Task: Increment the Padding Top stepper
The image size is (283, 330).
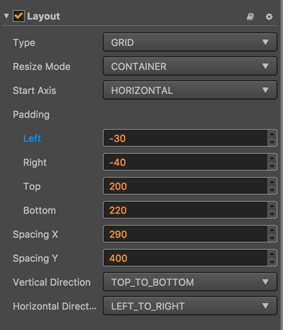Action: (x=272, y=183)
